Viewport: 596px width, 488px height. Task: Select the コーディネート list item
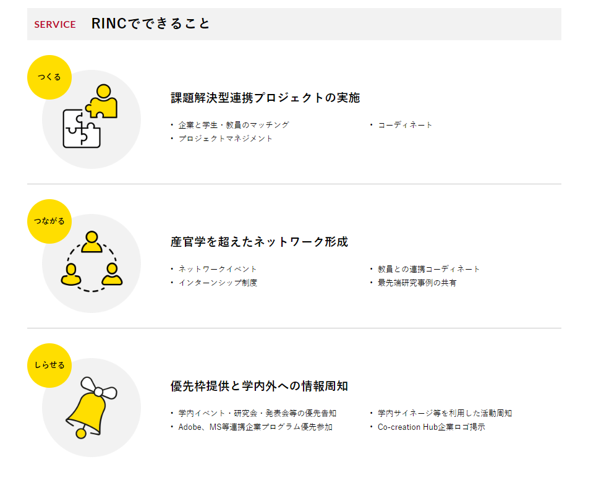(405, 125)
